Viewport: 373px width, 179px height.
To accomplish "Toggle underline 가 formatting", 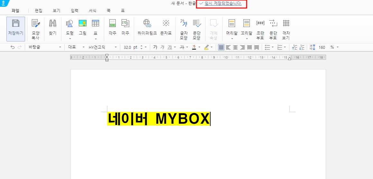I will (169, 47).
